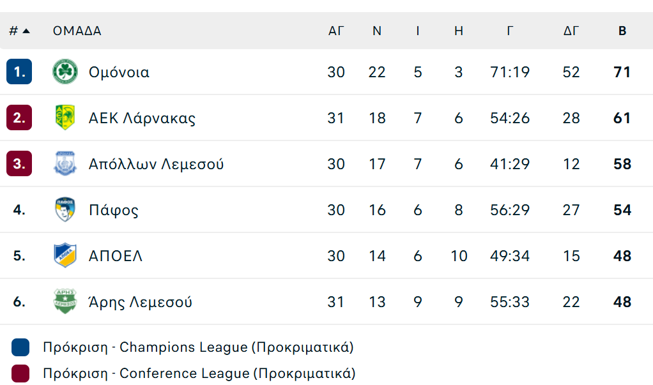The height and width of the screenshot is (385, 653).
Task: Open the Ομόνοια team name link
Action: click(x=119, y=72)
